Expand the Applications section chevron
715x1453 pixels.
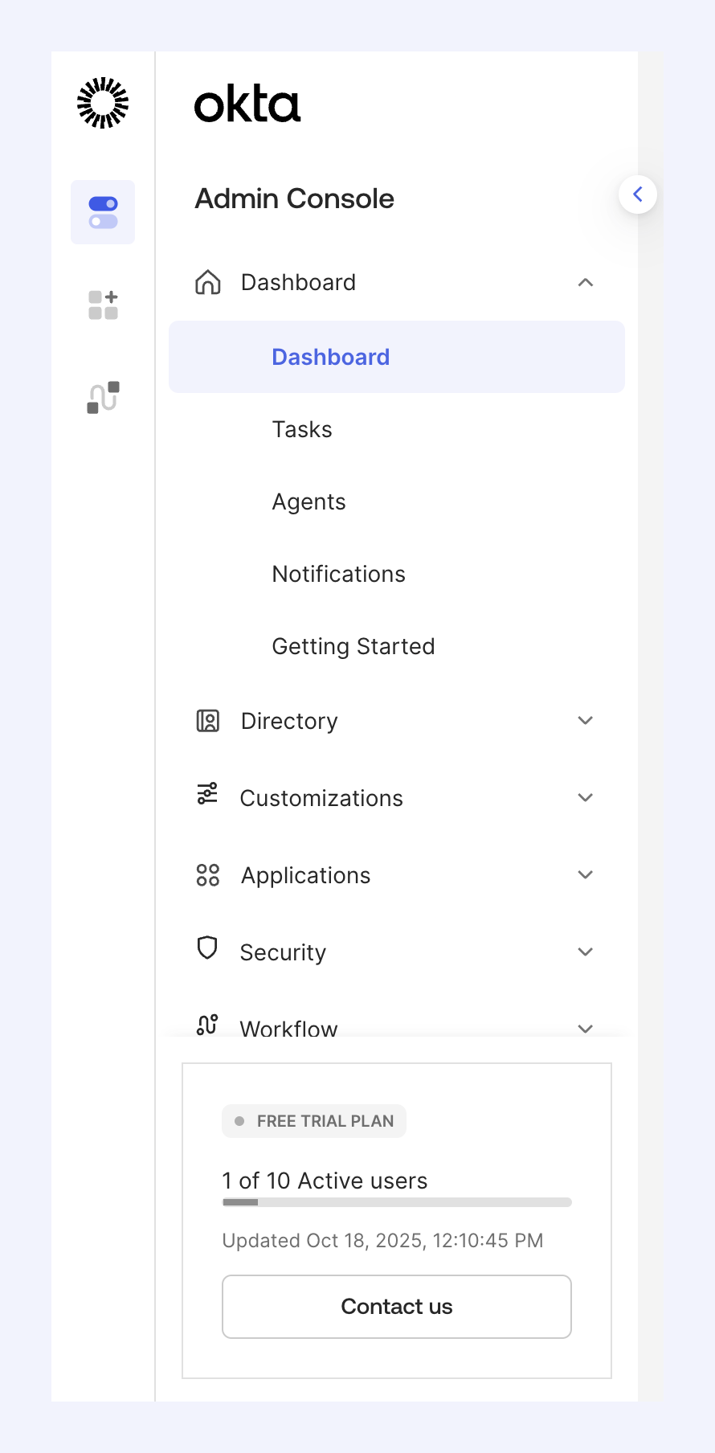586,875
